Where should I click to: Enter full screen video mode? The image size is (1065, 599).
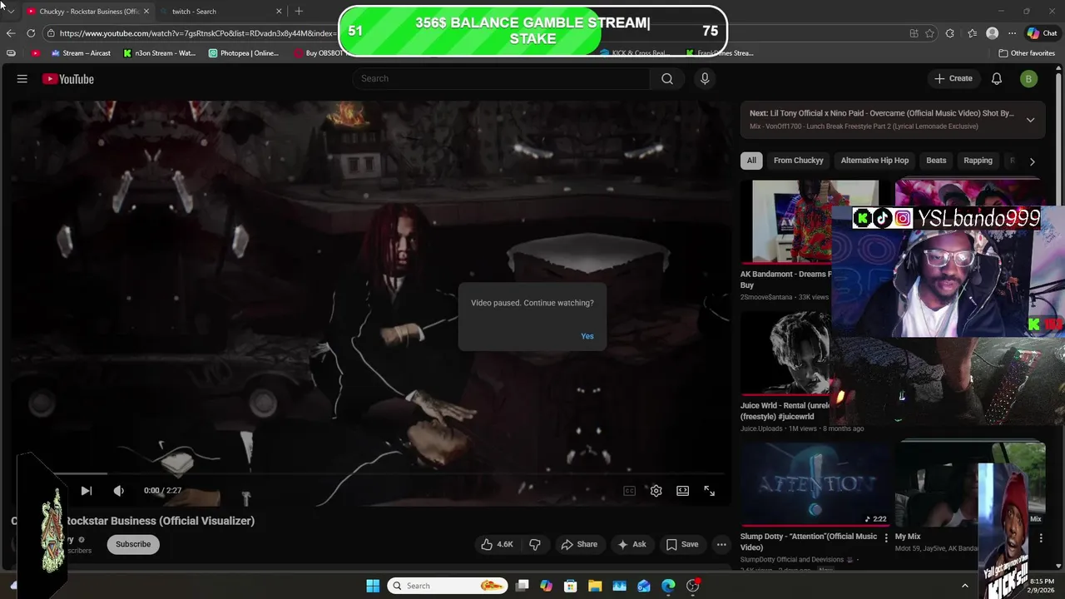pos(710,491)
